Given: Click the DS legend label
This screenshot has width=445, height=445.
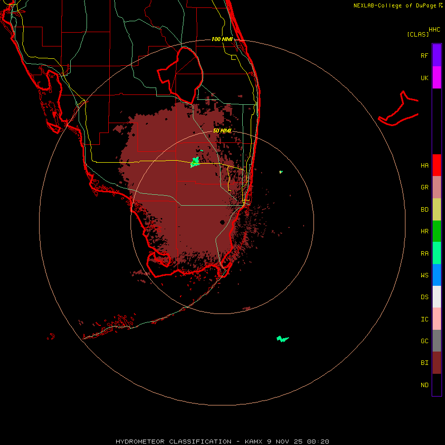Looking at the screenshot, I should tap(424, 297).
